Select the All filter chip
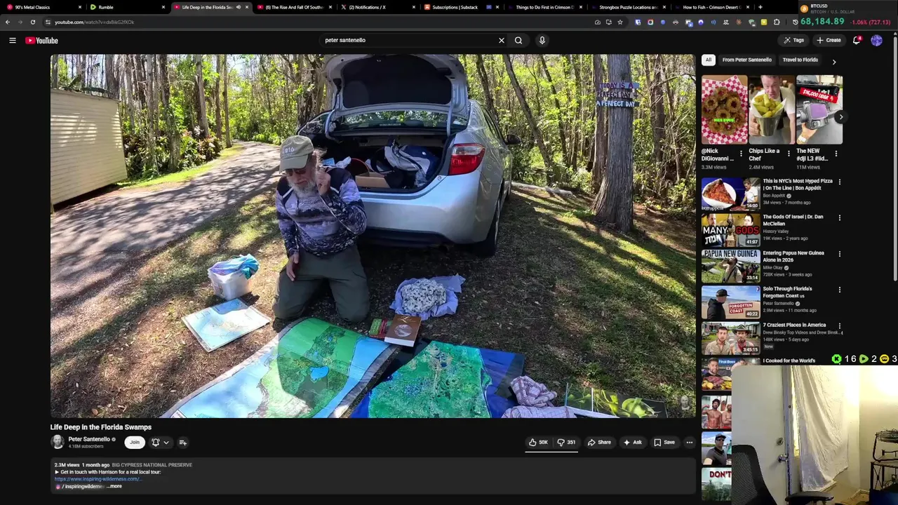This screenshot has width=898, height=505. pos(708,60)
